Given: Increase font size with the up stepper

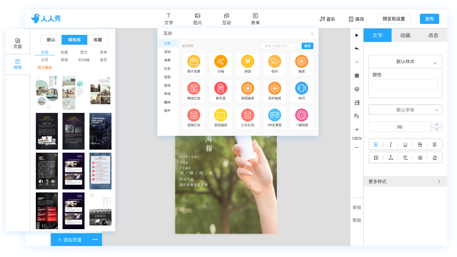Looking at the screenshot, I should [x=436, y=124].
